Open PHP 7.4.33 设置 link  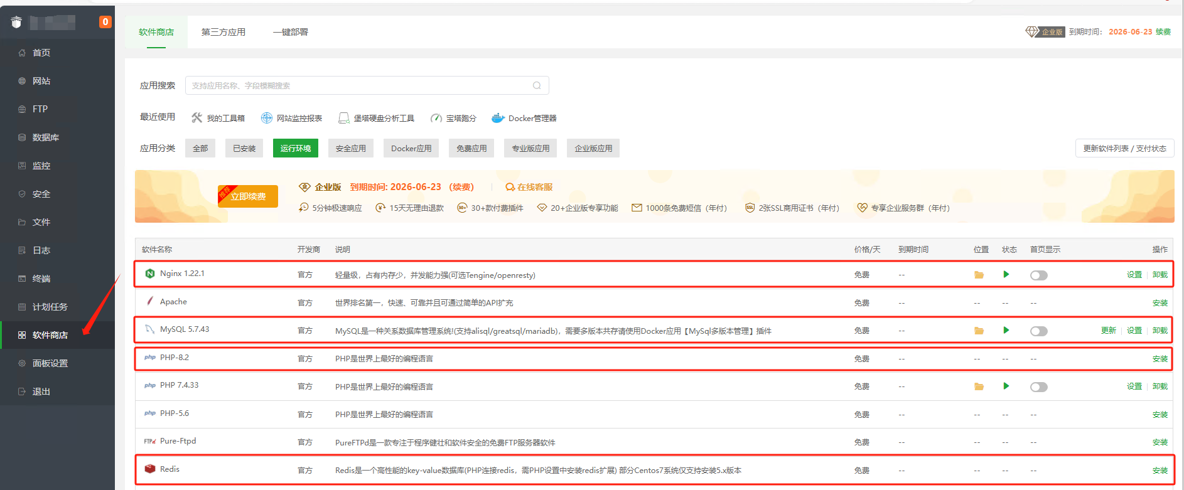coord(1134,386)
